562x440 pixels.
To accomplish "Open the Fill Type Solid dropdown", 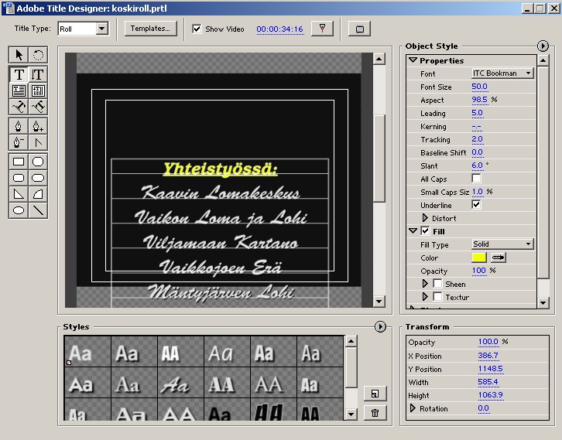I will pos(502,244).
